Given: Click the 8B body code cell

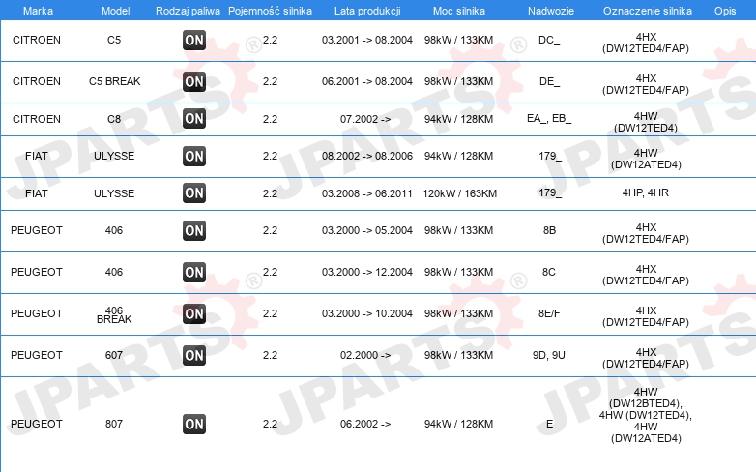Looking at the screenshot, I should point(549,230).
